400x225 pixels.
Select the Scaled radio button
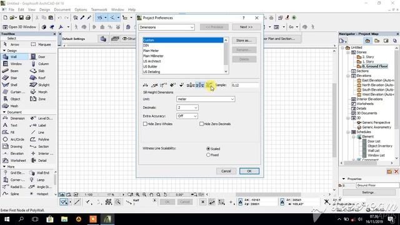[208, 149]
